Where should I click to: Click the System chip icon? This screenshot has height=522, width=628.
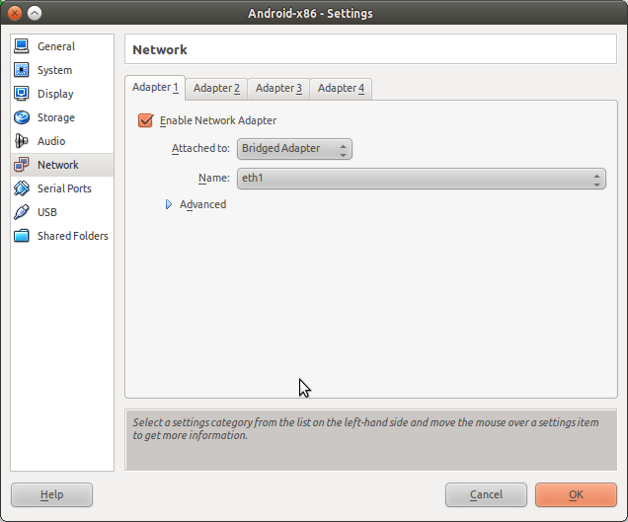tap(21, 70)
